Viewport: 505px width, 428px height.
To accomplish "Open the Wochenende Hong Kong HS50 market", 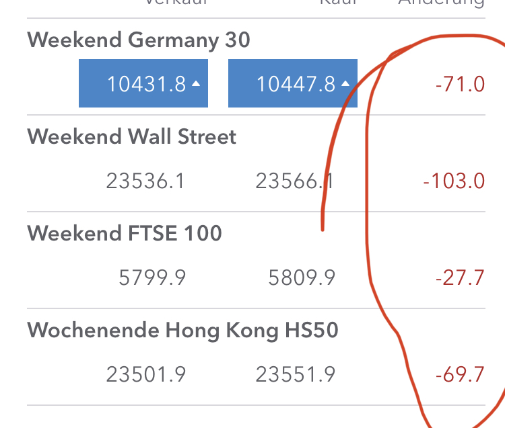I will point(182,331).
